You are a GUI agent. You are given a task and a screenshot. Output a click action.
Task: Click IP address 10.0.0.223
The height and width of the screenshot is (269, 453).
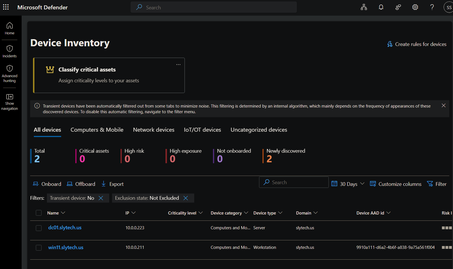tap(135, 228)
